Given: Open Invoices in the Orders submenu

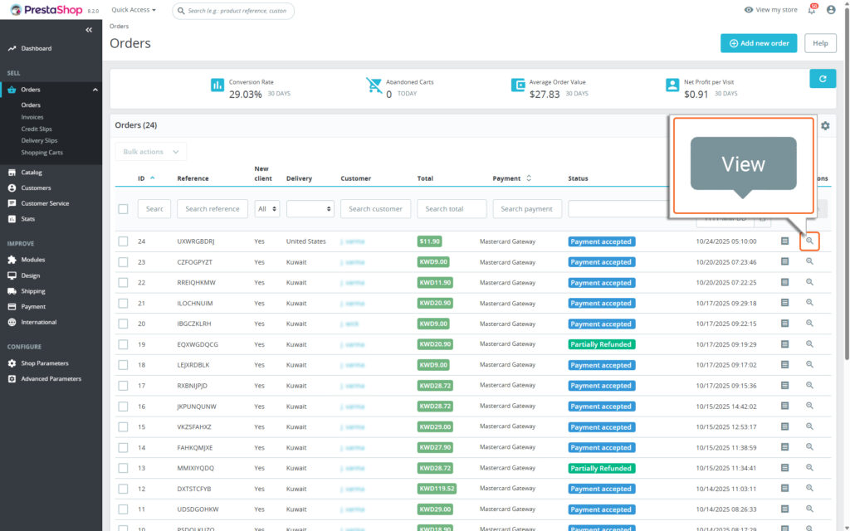Looking at the screenshot, I should point(32,117).
